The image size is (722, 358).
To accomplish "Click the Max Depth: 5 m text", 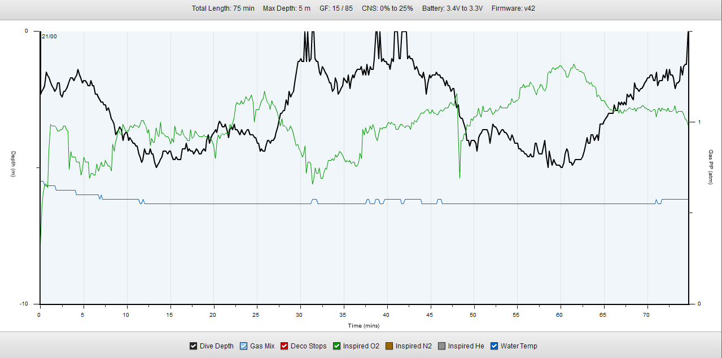I will point(286,8).
